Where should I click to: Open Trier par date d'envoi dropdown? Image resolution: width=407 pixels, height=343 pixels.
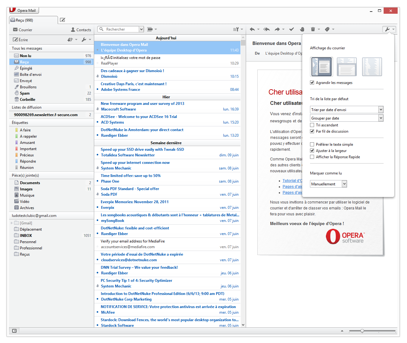pos(346,110)
